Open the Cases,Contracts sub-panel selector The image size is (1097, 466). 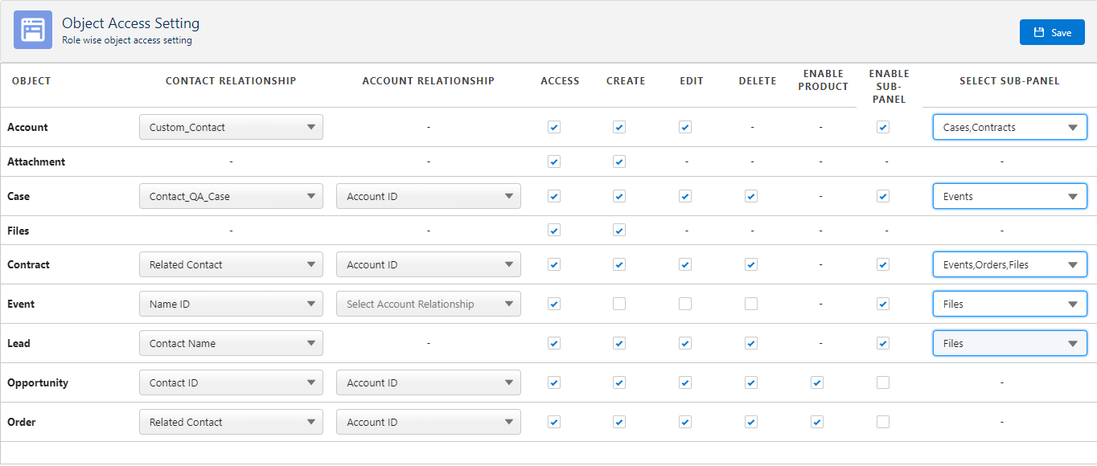tap(1009, 127)
